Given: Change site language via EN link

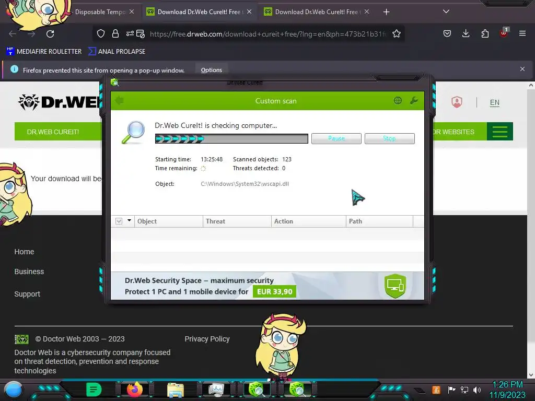Looking at the screenshot, I should 494,103.
